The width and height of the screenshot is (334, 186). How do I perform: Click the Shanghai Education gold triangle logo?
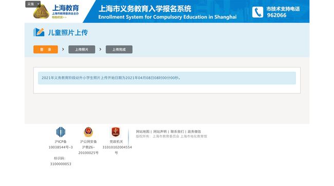coord(41,12)
